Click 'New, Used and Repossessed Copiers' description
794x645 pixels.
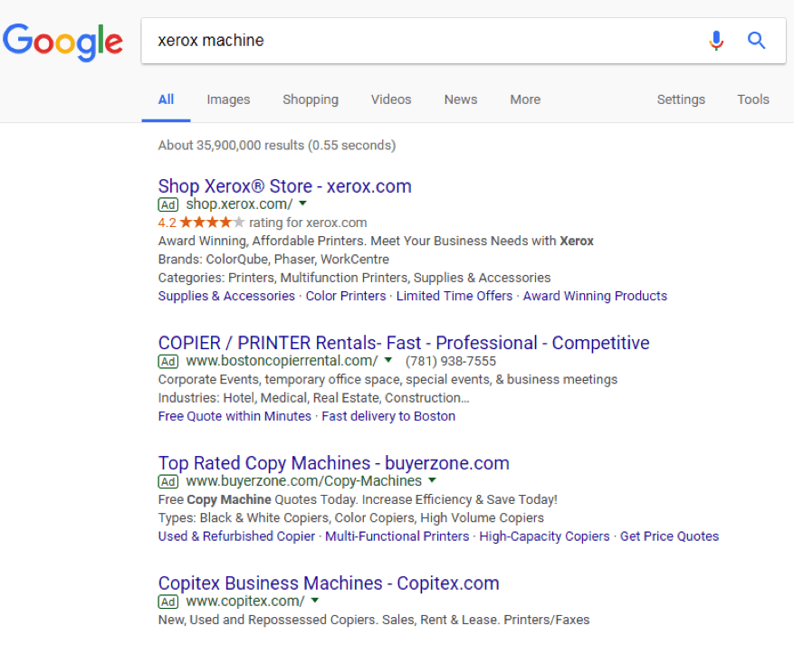pos(374,621)
